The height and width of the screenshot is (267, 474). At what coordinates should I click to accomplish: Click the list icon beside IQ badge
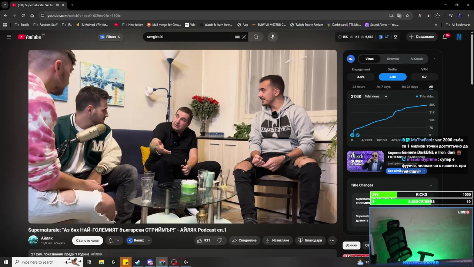pos(387,37)
